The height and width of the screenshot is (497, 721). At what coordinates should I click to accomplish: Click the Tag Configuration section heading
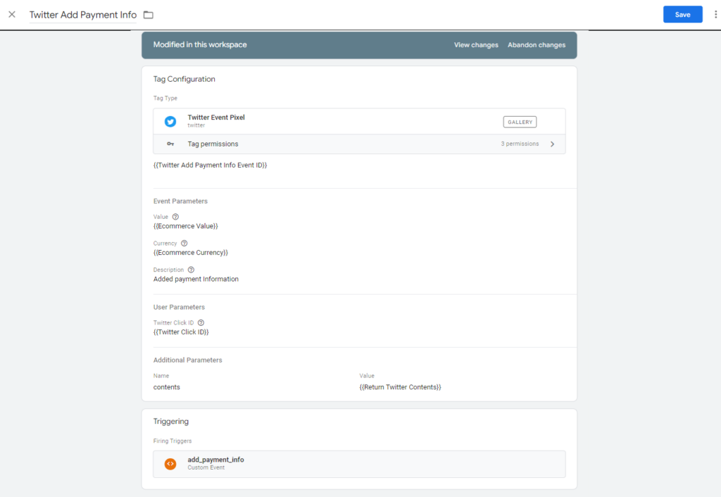click(184, 79)
